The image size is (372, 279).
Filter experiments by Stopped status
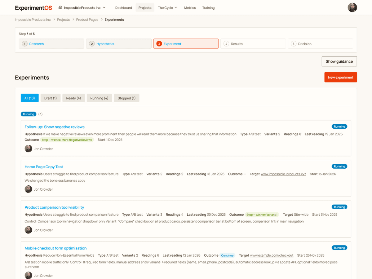point(126,98)
